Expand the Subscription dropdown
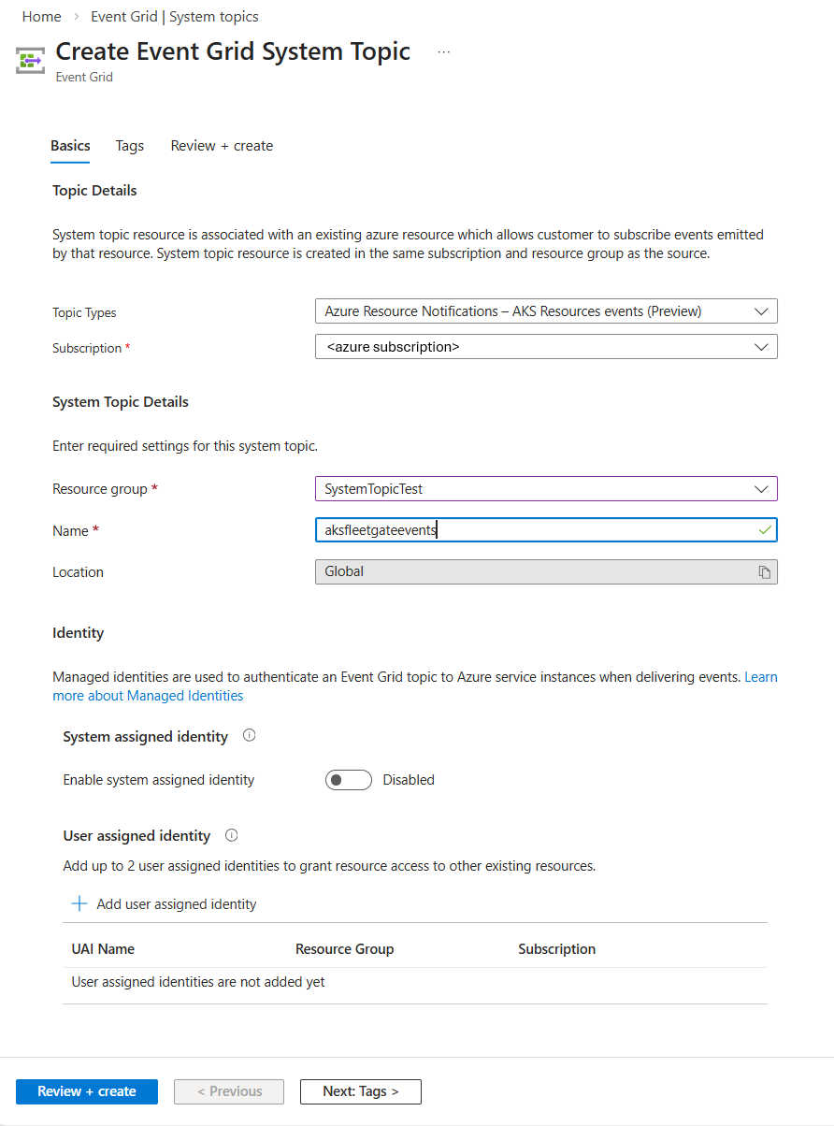The height and width of the screenshot is (1126, 834). [546, 347]
